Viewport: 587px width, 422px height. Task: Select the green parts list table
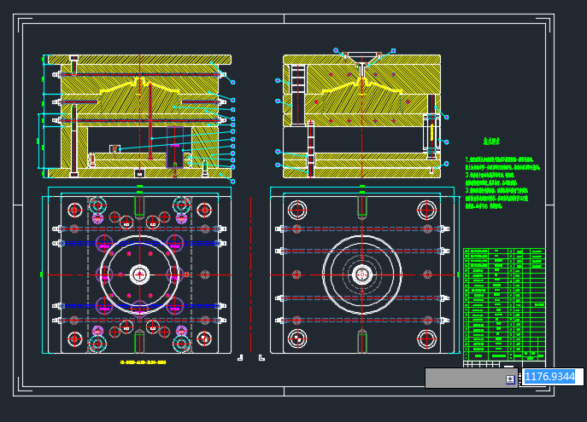tap(504, 304)
